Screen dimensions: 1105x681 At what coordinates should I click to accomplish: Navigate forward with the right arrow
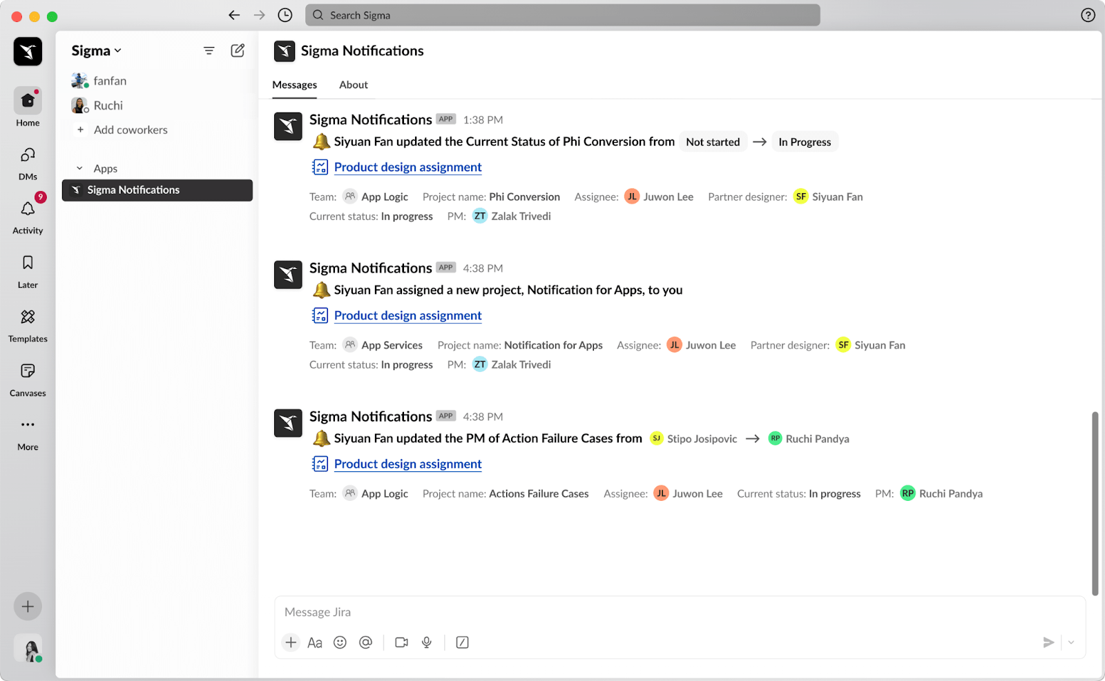pyautogui.click(x=260, y=15)
